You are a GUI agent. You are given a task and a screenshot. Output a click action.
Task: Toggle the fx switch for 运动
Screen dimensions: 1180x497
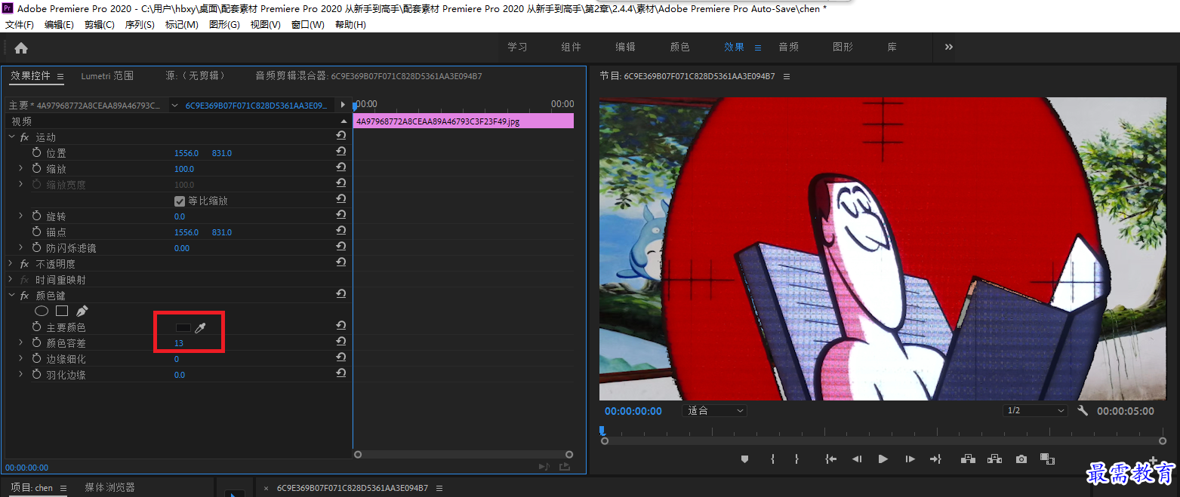click(24, 137)
